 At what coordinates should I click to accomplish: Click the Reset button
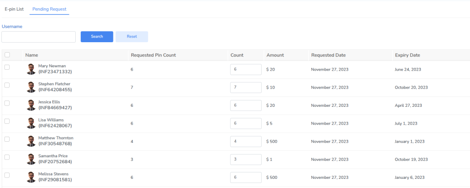(132, 37)
